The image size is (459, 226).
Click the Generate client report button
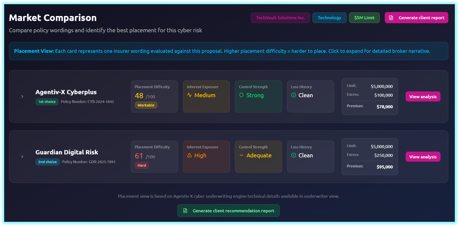click(416, 18)
